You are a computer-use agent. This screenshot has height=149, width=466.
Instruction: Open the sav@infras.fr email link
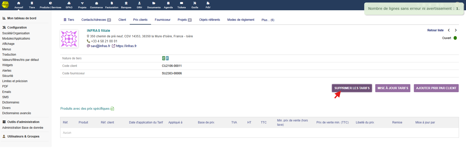(101, 46)
